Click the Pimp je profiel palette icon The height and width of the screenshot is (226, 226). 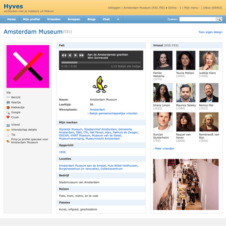8,141
